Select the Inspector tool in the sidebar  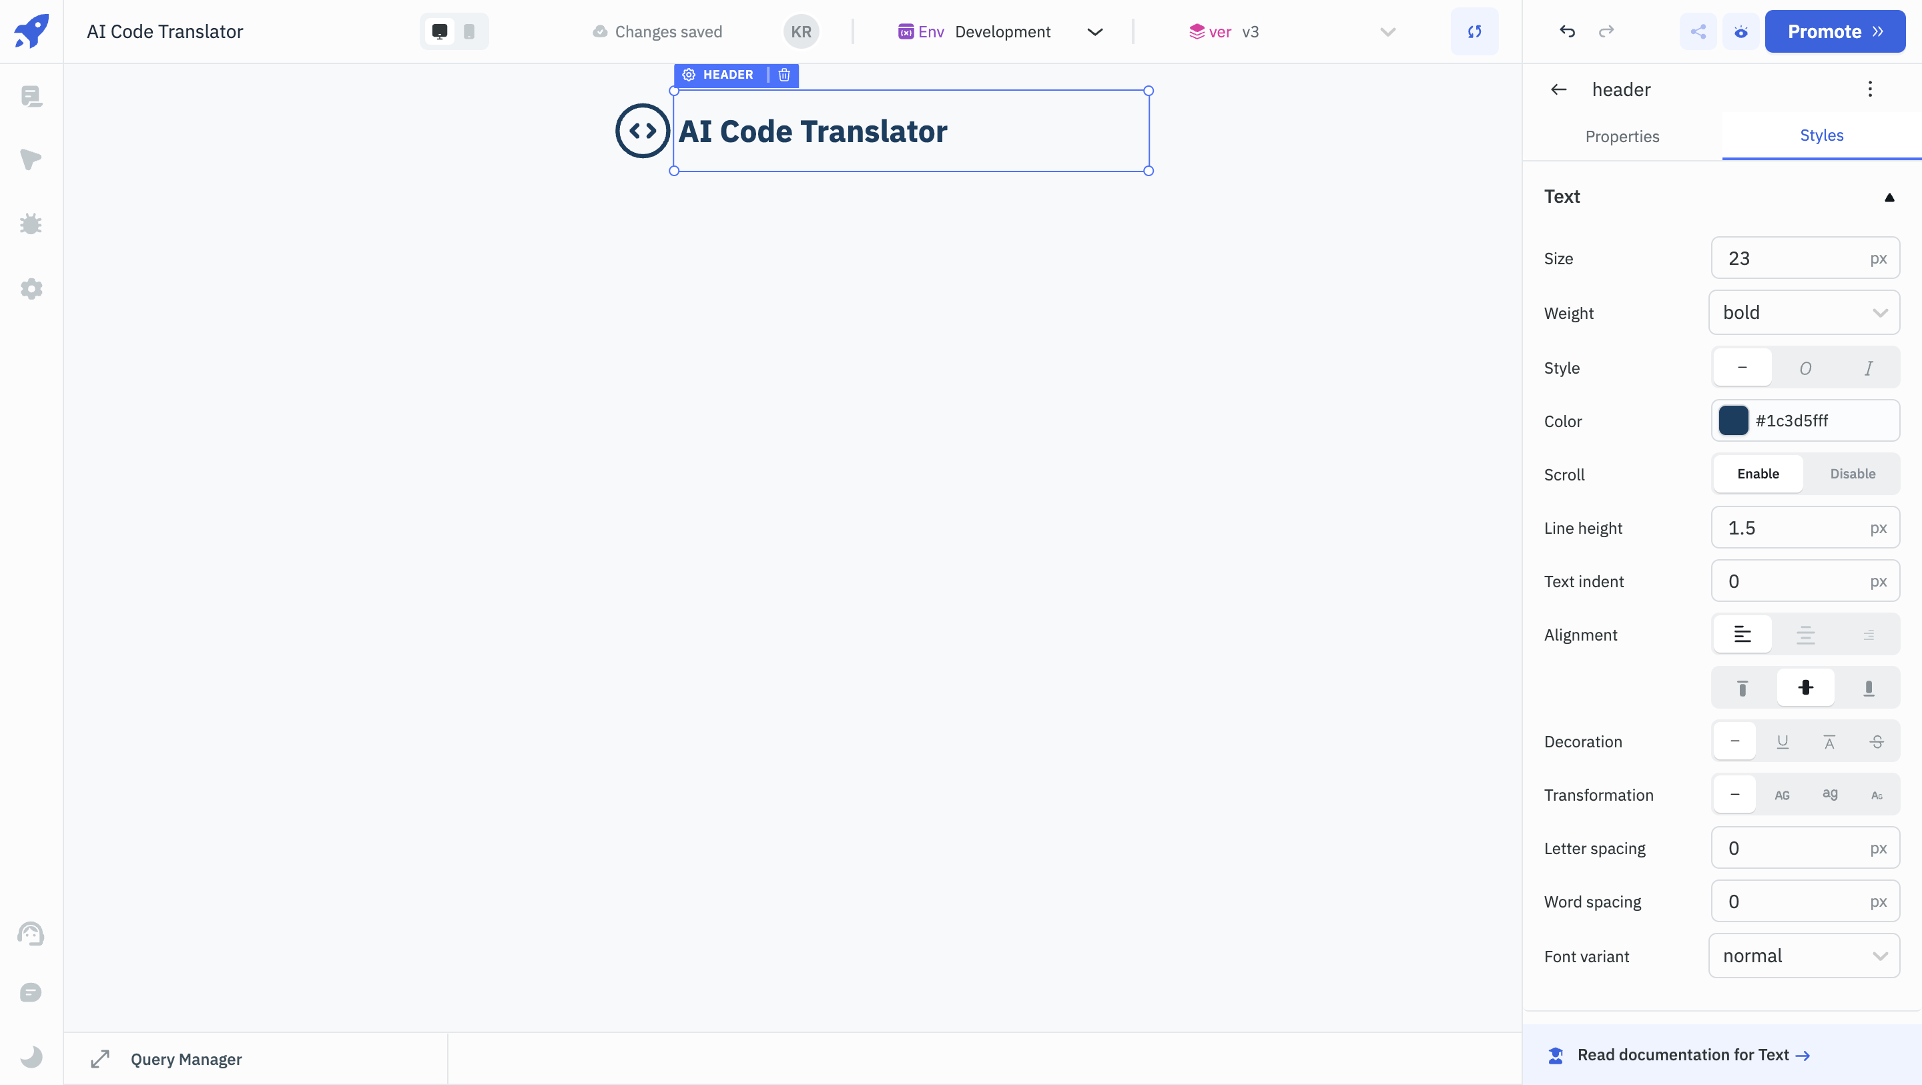[31, 159]
